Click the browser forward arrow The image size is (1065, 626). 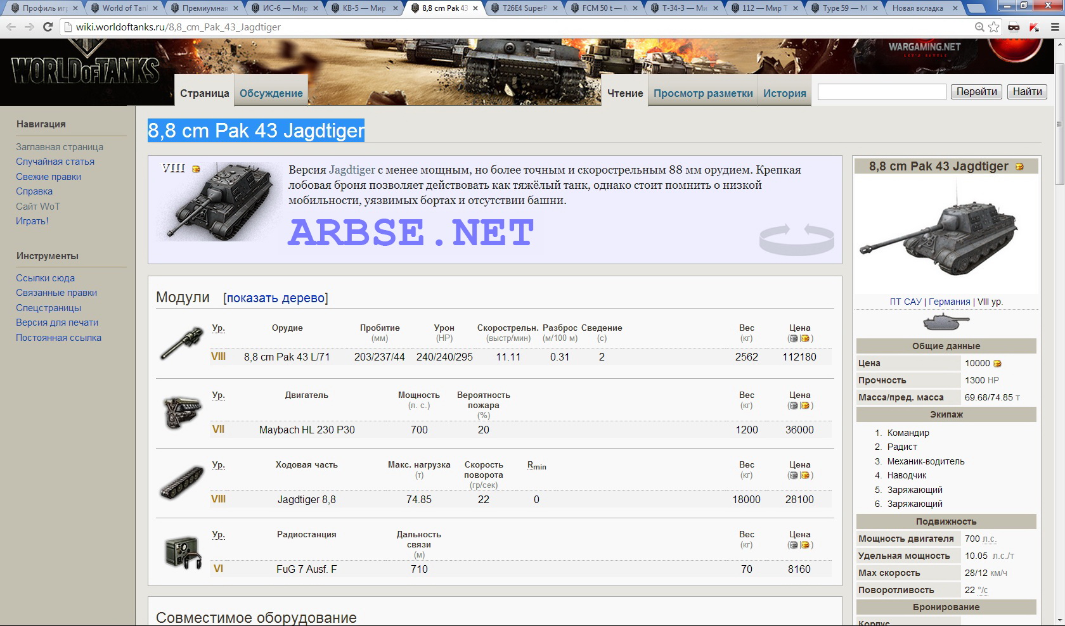pos(29,27)
